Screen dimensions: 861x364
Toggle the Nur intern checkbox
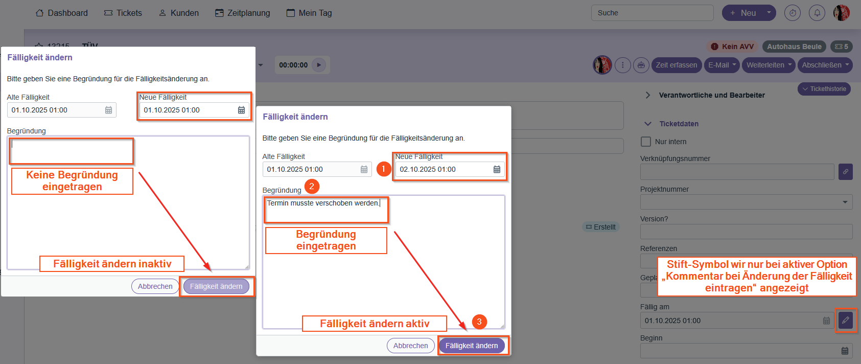coord(646,142)
